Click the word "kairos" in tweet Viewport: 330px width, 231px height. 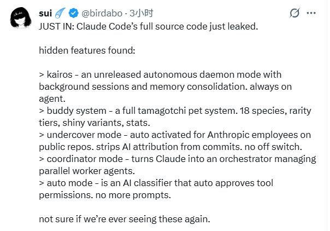click(58, 74)
